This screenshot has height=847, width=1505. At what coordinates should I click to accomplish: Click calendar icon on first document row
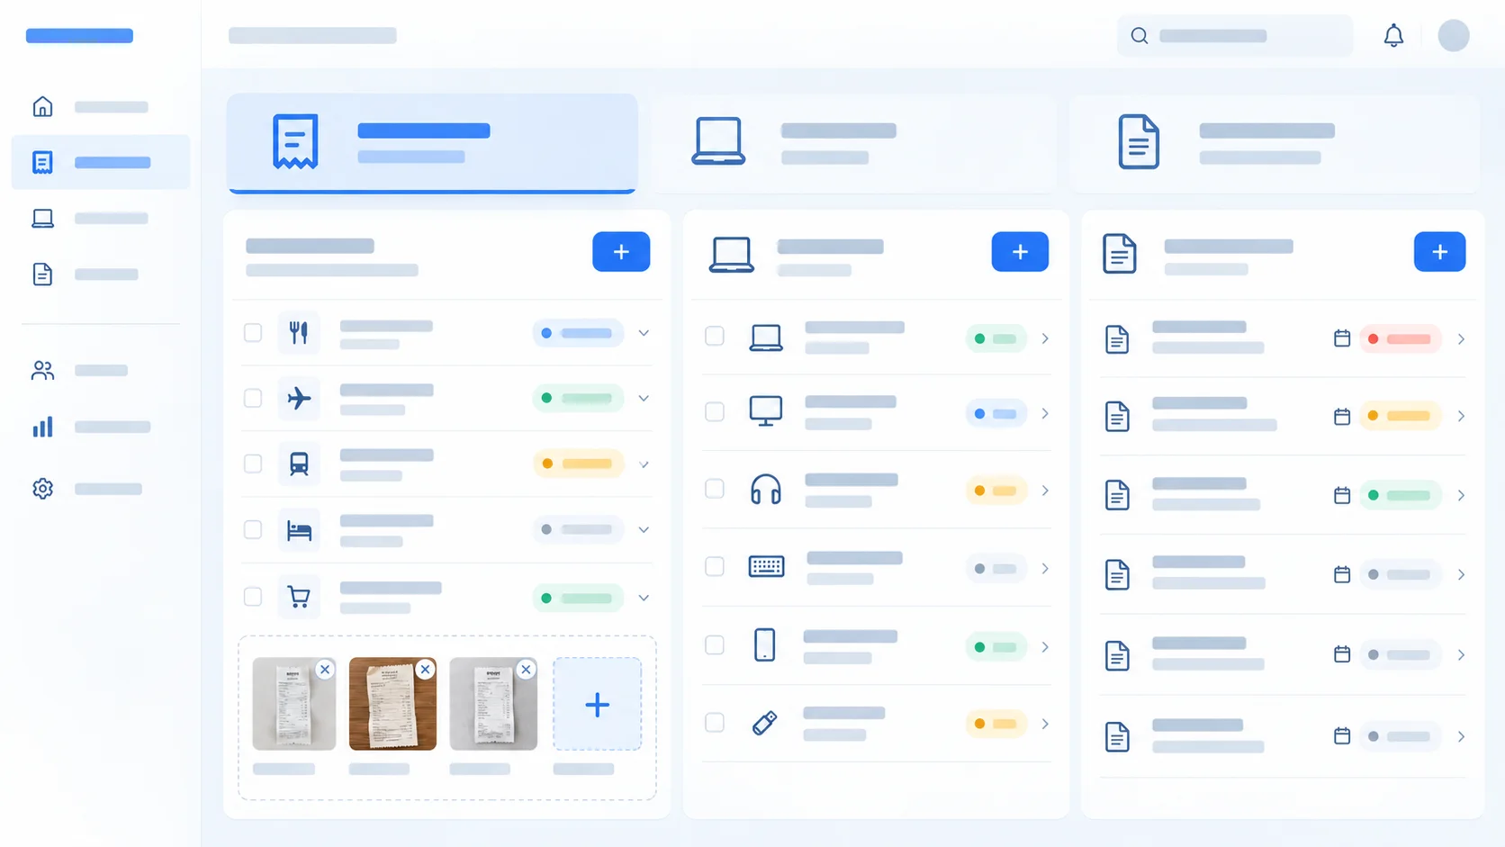coord(1342,338)
